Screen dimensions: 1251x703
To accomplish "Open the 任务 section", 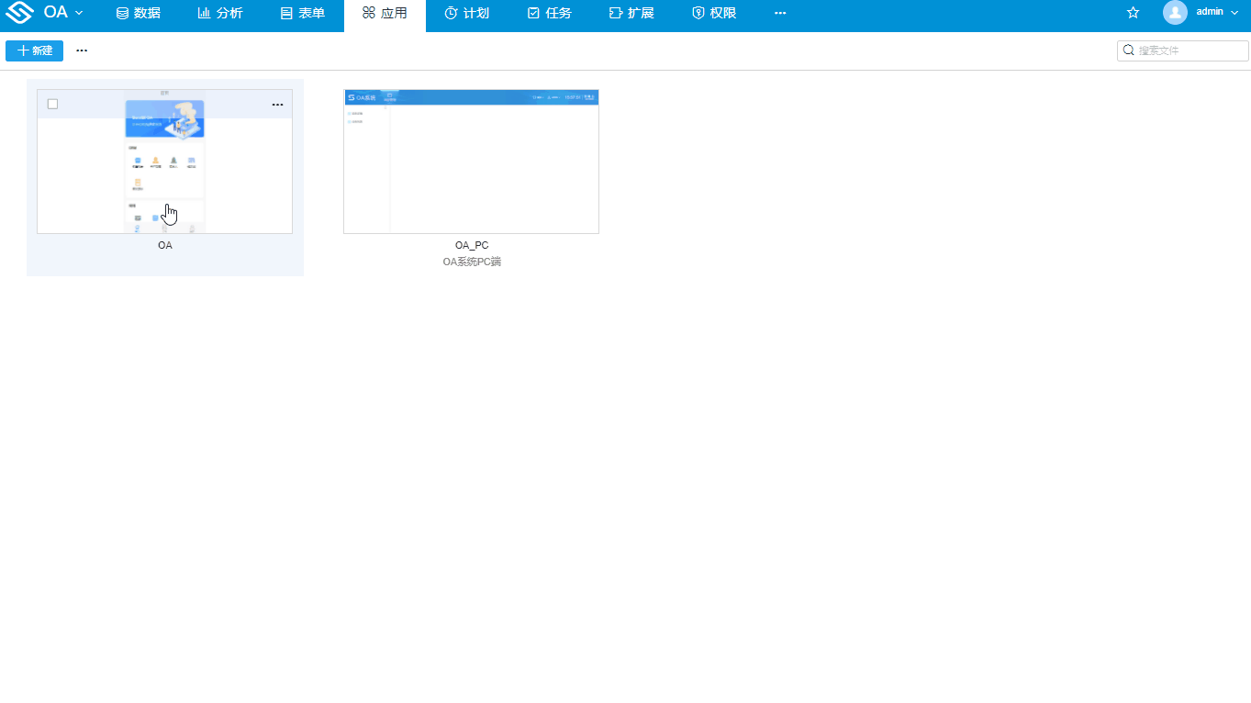I will pos(549,13).
